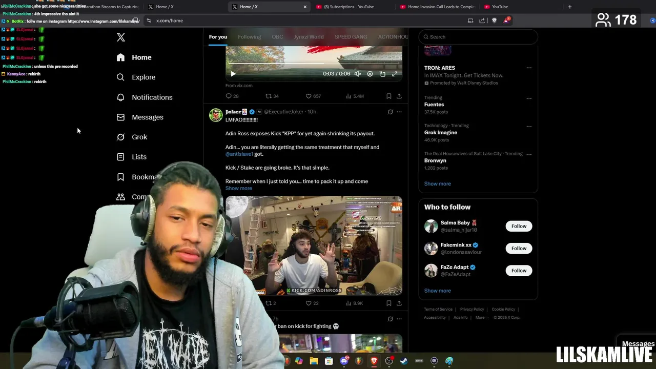Bookmark Joker's post

coord(389,303)
